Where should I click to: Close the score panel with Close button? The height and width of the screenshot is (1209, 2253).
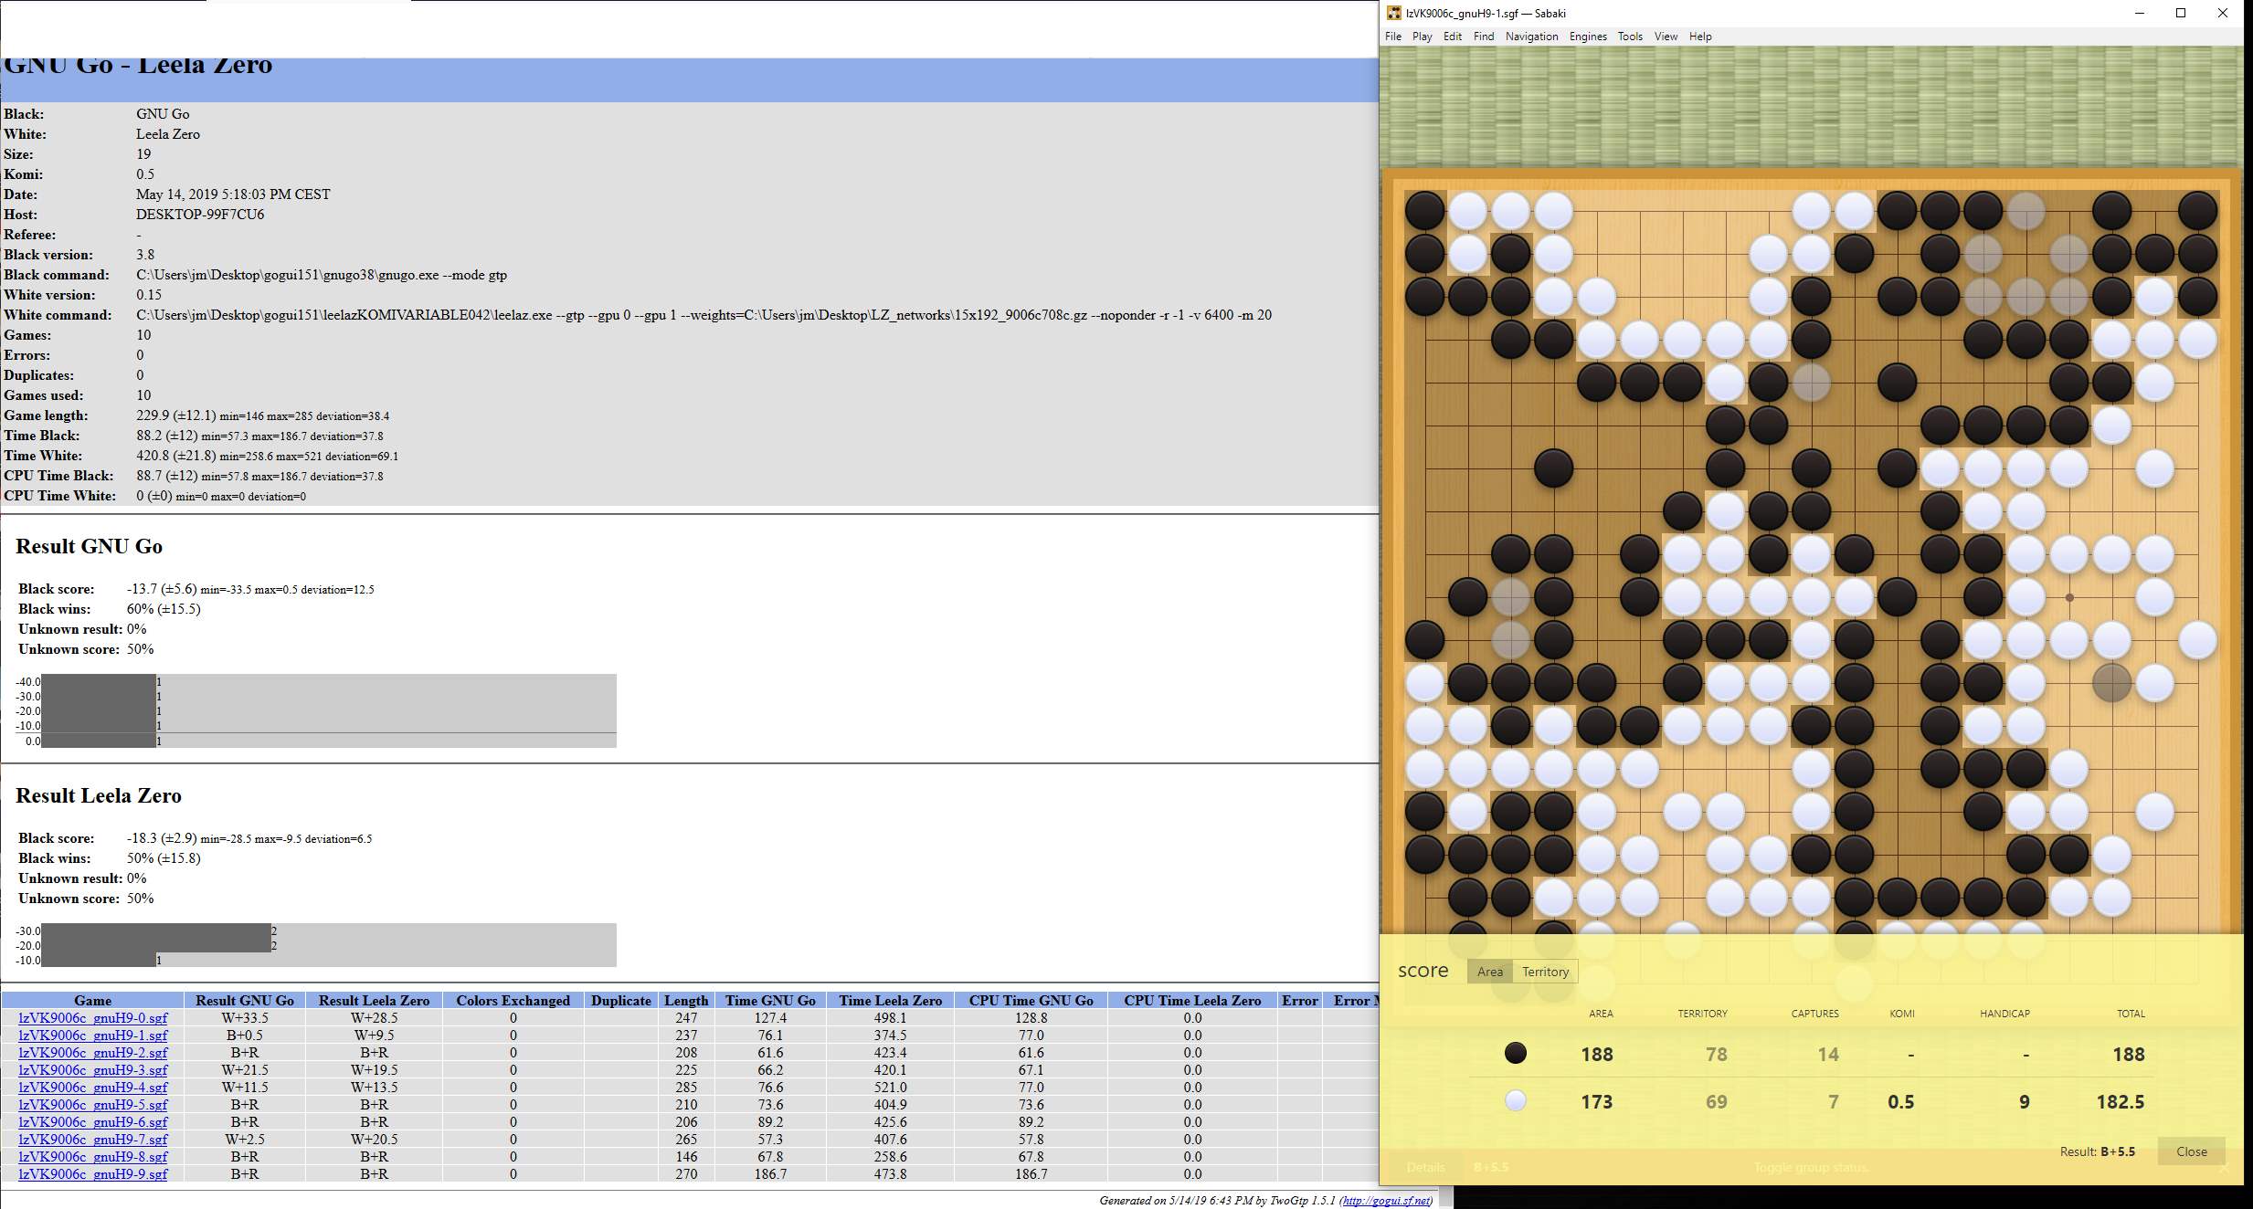[x=2191, y=1151]
